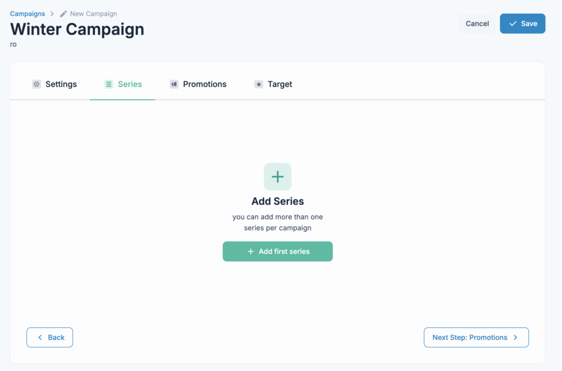Screen dimensions: 562x371
Task: Select the Target tab
Action: (279, 84)
